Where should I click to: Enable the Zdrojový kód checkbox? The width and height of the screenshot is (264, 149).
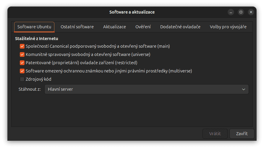click(22, 79)
